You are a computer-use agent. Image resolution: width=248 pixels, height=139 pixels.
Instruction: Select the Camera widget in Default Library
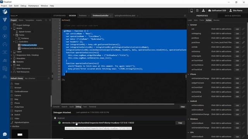pyautogui.click(x=17, y=95)
